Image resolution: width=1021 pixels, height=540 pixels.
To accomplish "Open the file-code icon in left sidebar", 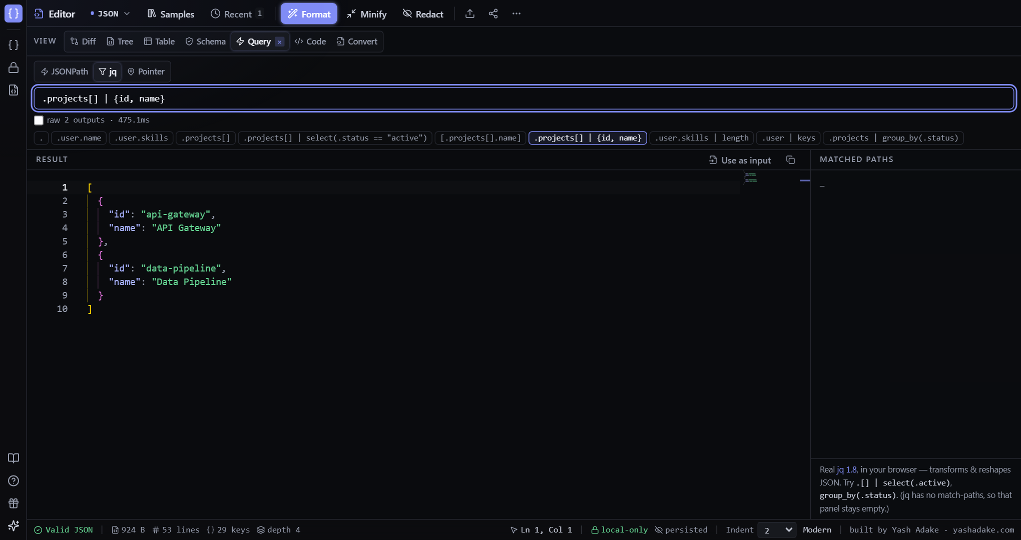I will [14, 90].
